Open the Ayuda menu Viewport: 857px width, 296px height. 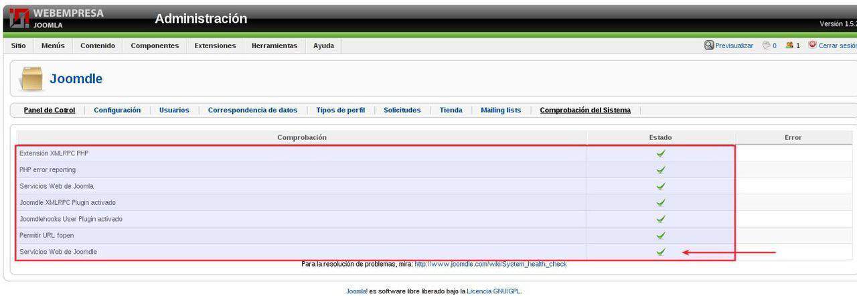pyautogui.click(x=323, y=46)
